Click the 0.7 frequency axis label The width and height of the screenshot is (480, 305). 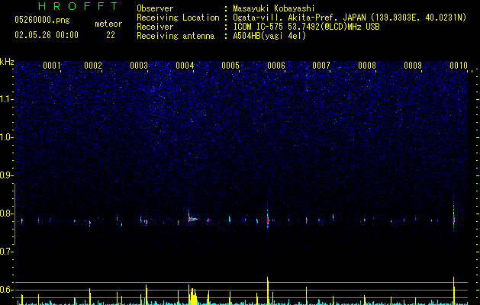6,252
